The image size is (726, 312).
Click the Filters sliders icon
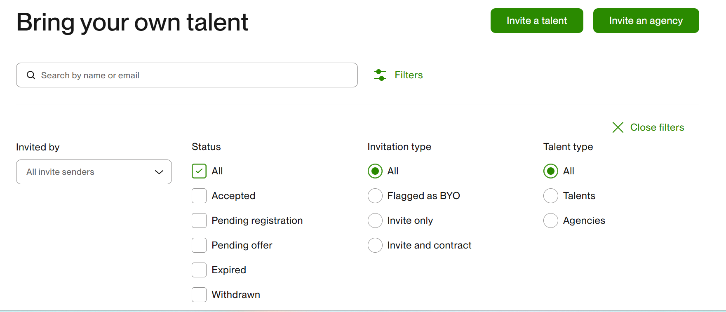point(380,75)
